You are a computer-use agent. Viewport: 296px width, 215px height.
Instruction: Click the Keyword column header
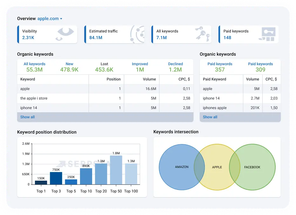[x=28, y=79]
